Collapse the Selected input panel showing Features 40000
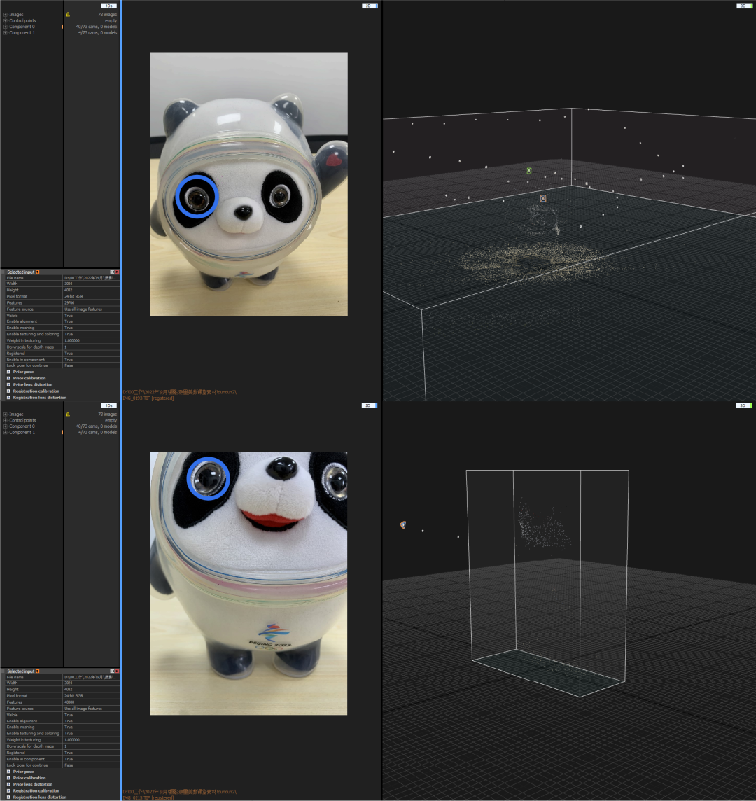756x801 pixels. coord(3,671)
